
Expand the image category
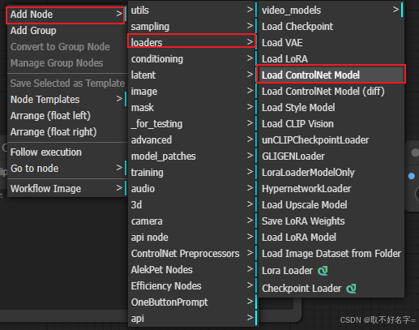tap(193, 92)
